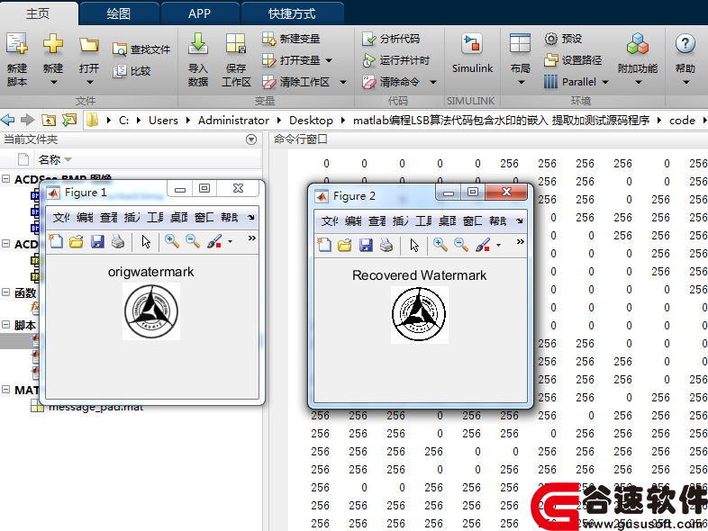The height and width of the screenshot is (531, 708).
Task: Expand the Clear Workspace (清除工作区) dropdown
Action: coord(343,82)
